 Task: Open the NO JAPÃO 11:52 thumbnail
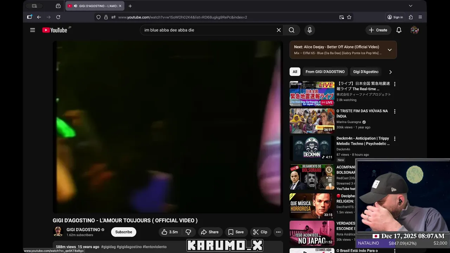pyautogui.click(x=312, y=233)
